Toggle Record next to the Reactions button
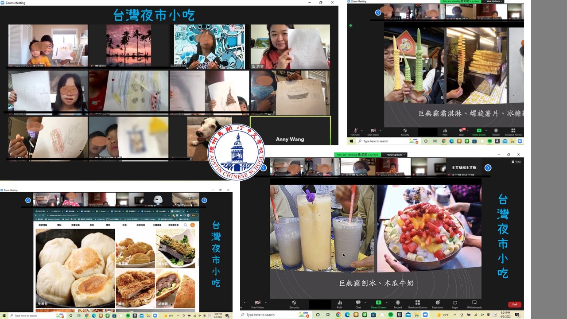Viewport: 567px width, 319px height. (398, 304)
